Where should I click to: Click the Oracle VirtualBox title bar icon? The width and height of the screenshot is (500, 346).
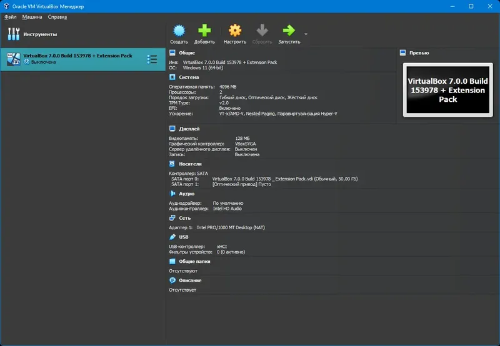click(x=6, y=6)
